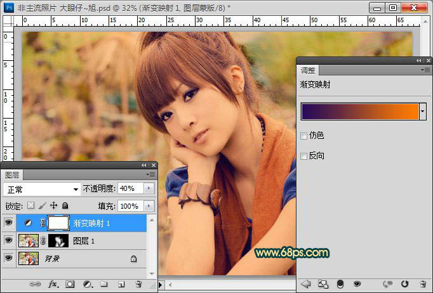
Task: Click the lock position (move) icon
Action: [x=54, y=206]
